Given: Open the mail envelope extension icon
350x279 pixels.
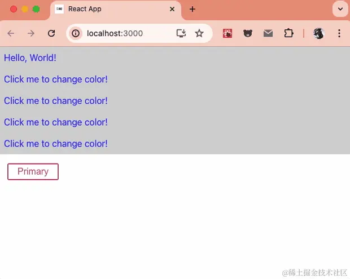Looking at the screenshot, I should 268,33.
